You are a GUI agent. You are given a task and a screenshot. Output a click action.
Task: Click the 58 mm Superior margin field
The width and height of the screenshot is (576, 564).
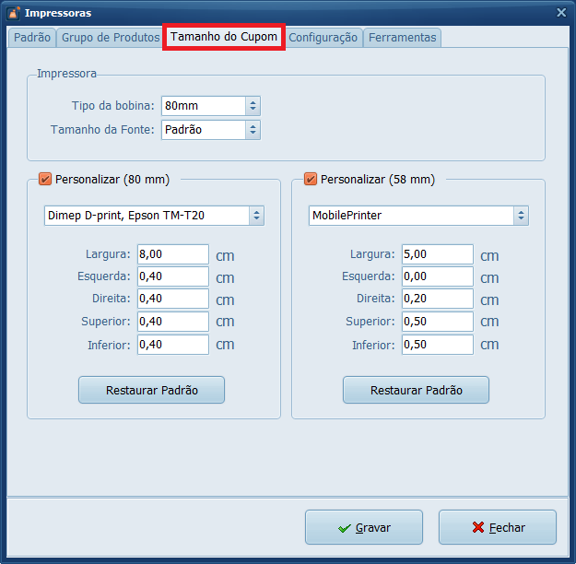point(438,322)
